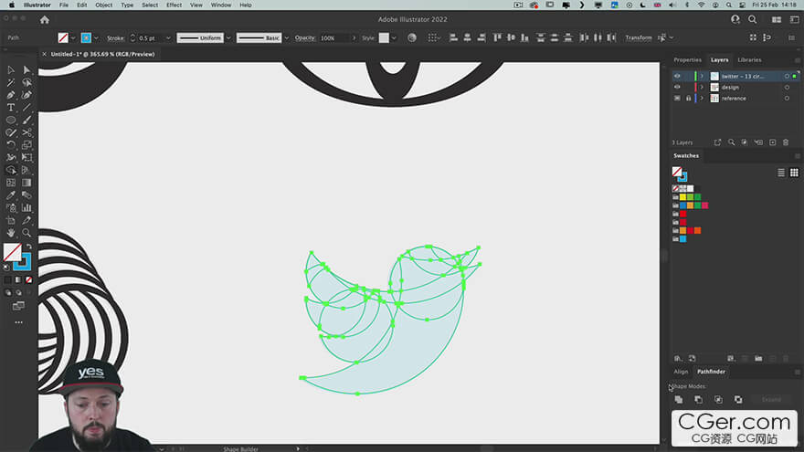Select the Rotate tool
Image resolution: width=804 pixels, height=452 pixels.
11,145
